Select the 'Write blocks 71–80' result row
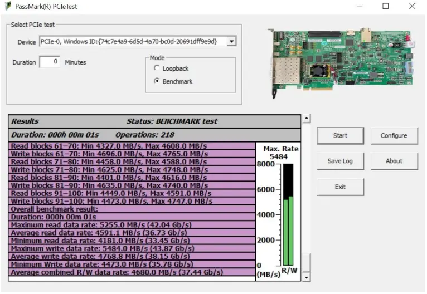 132,170
